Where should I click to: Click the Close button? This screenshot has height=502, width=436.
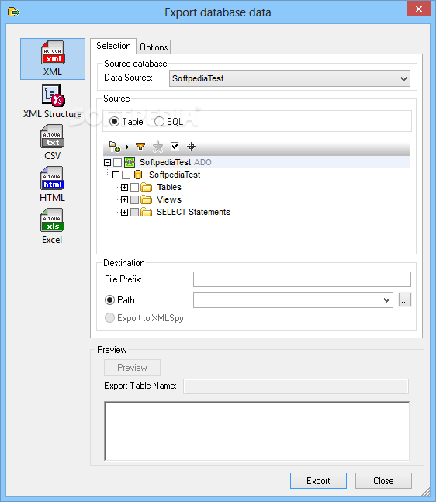point(383,480)
